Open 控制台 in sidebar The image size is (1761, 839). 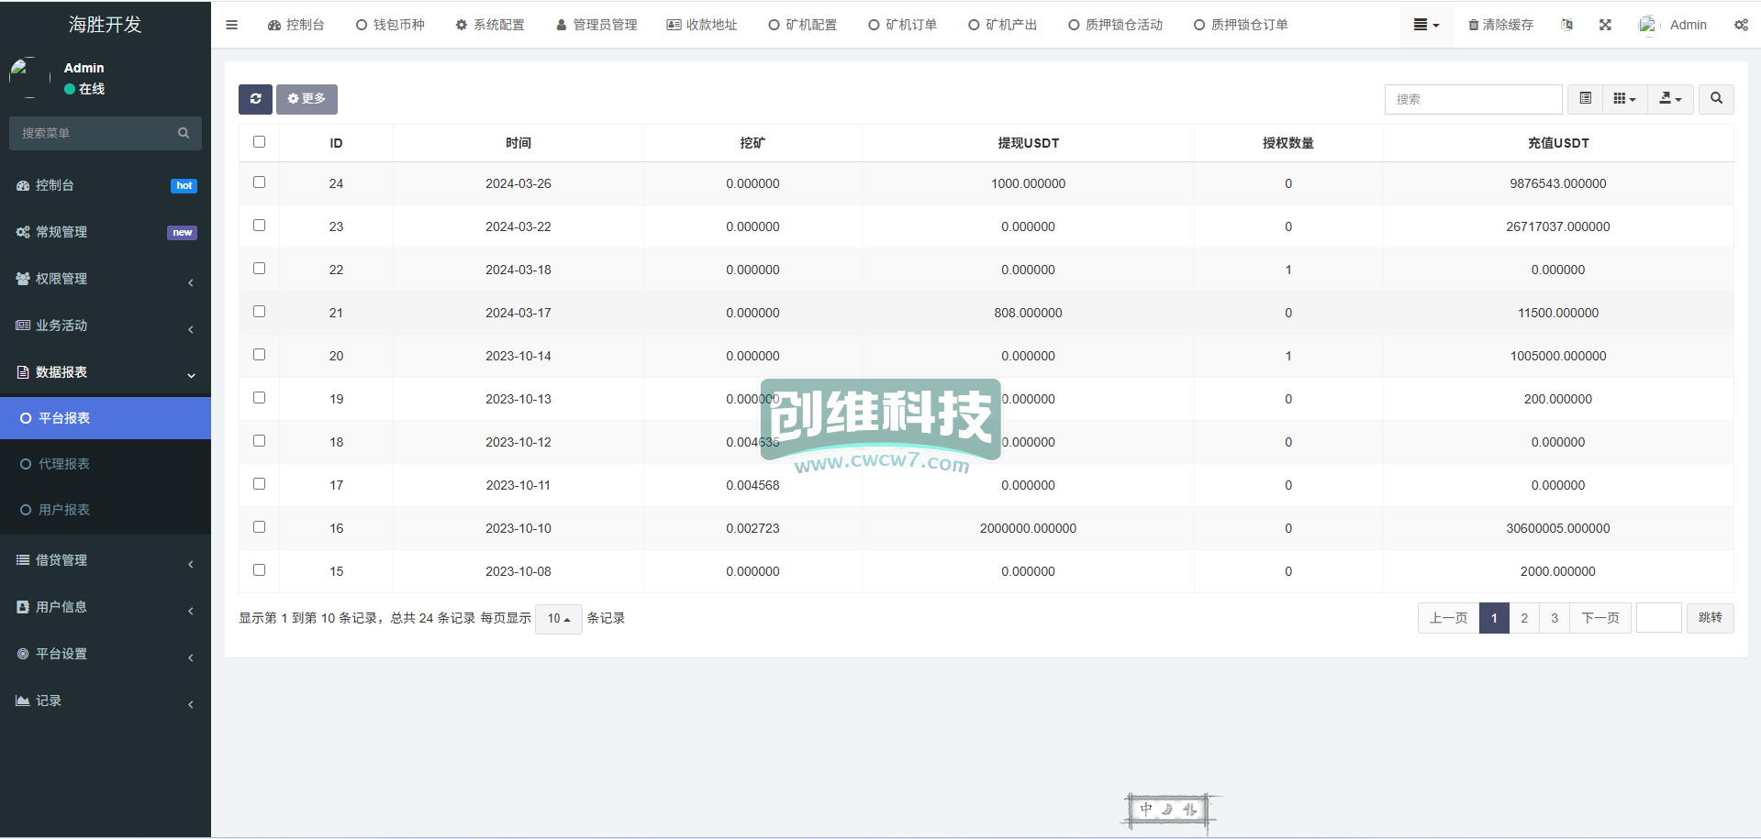[x=106, y=185]
